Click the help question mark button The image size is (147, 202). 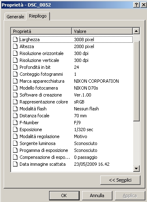point(136,5)
